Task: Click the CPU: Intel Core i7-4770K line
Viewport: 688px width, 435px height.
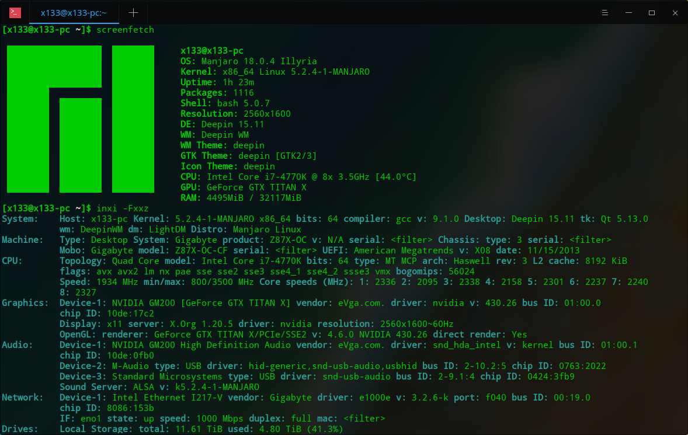Action: (x=298, y=176)
